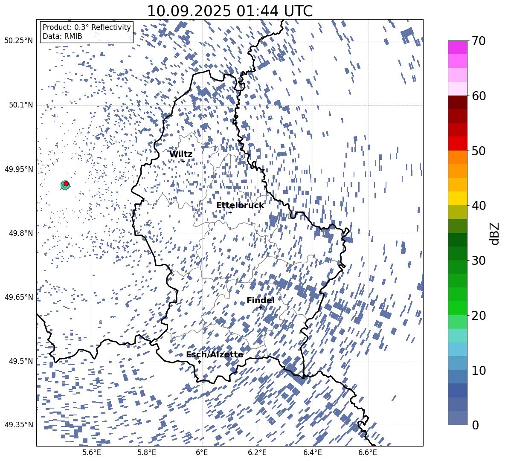The width and height of the screenshot is (505, 461).
Task: Click the title 10.09.2025 01:44 UTC
Action: click(230, 11)
